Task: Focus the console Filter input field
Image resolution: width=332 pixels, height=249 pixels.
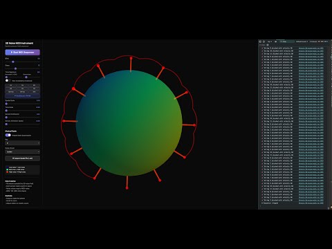Action: coord(286,41)
